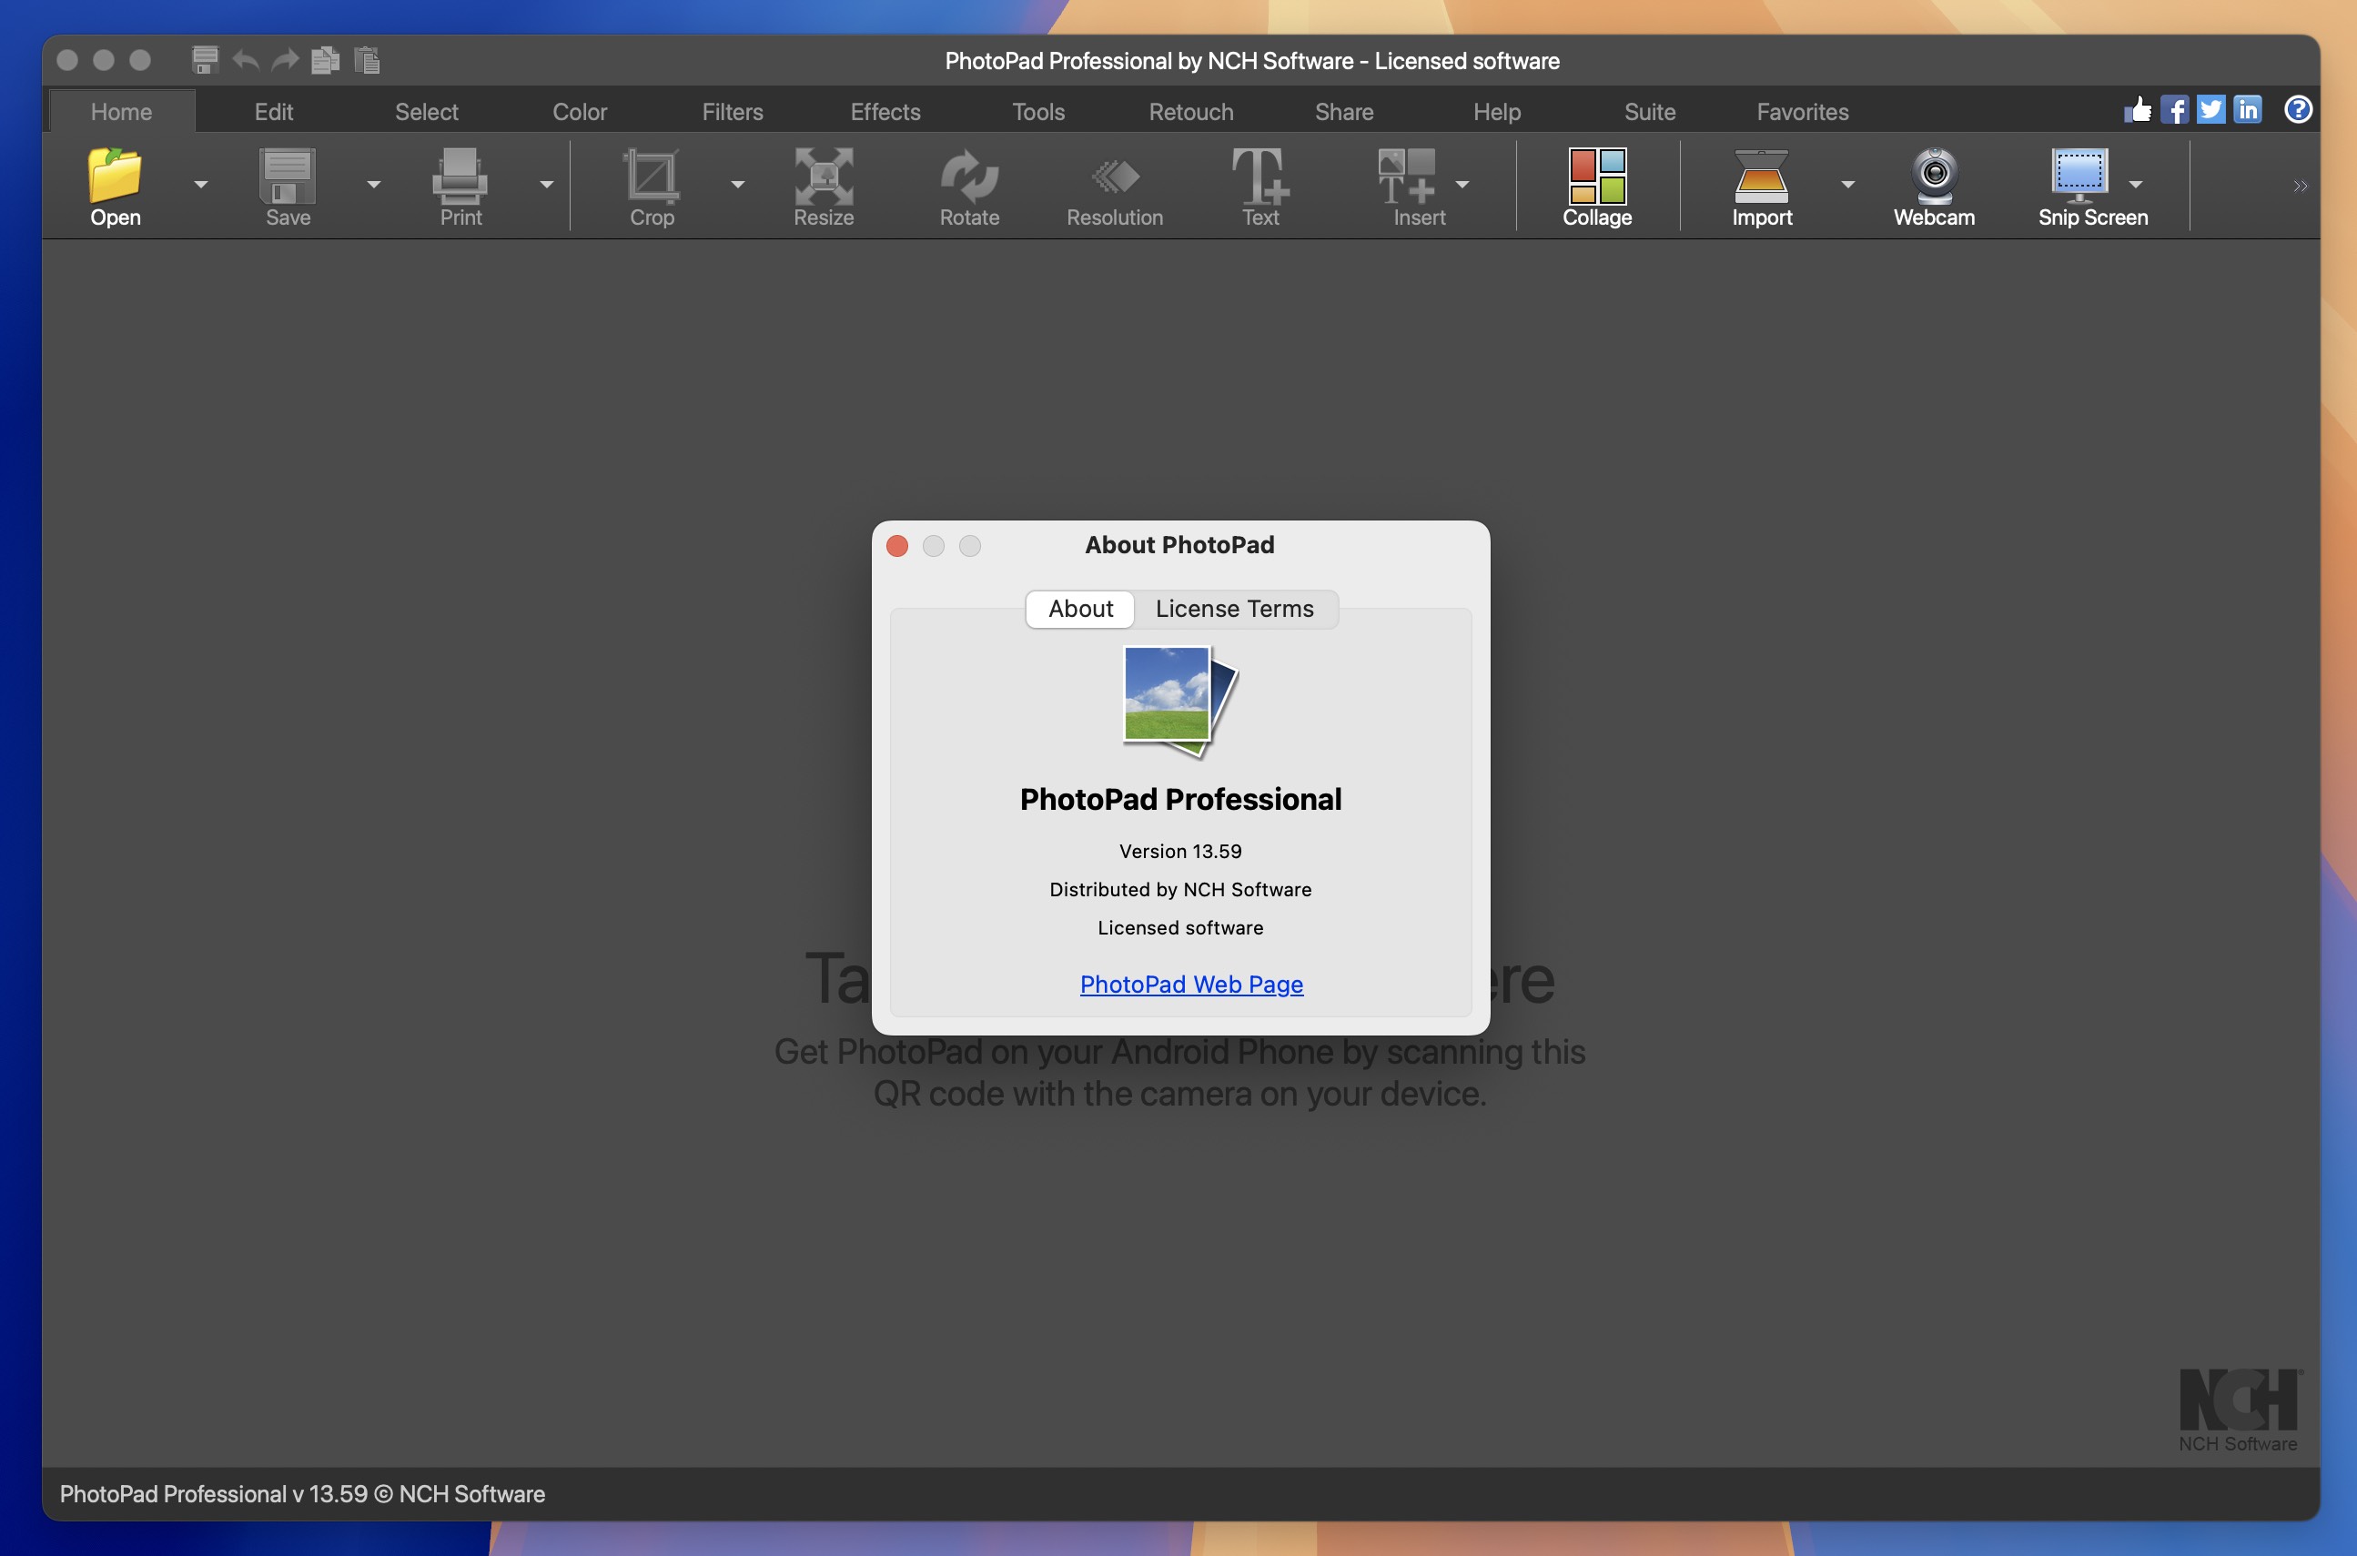Click the 'Licensed software' text in dialog
Viewport: 2357px width, 1556px height.
click(x=1180, y=927)
